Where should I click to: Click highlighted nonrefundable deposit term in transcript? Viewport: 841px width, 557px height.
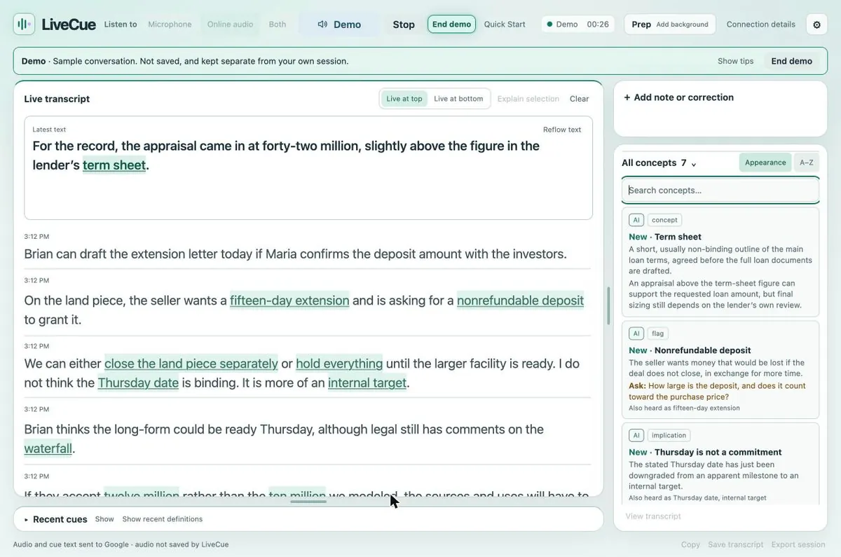pyautogui.click(x=520, y=301)
